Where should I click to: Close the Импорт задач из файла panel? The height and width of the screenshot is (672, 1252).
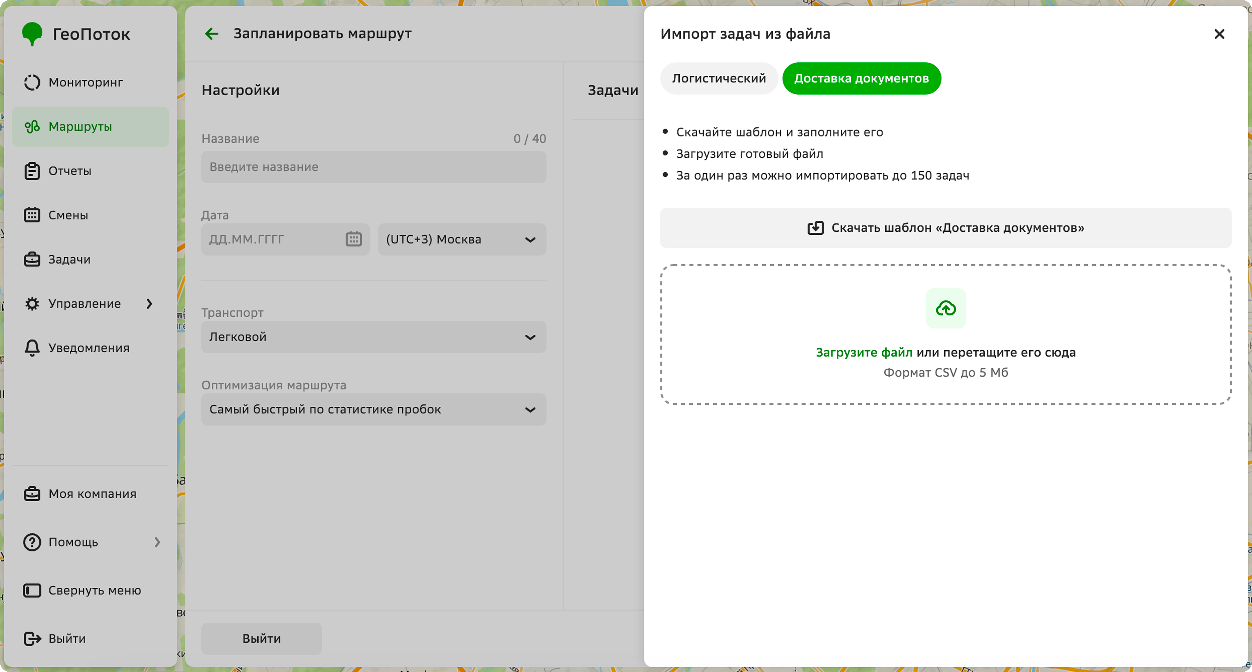coord(1219,34)
